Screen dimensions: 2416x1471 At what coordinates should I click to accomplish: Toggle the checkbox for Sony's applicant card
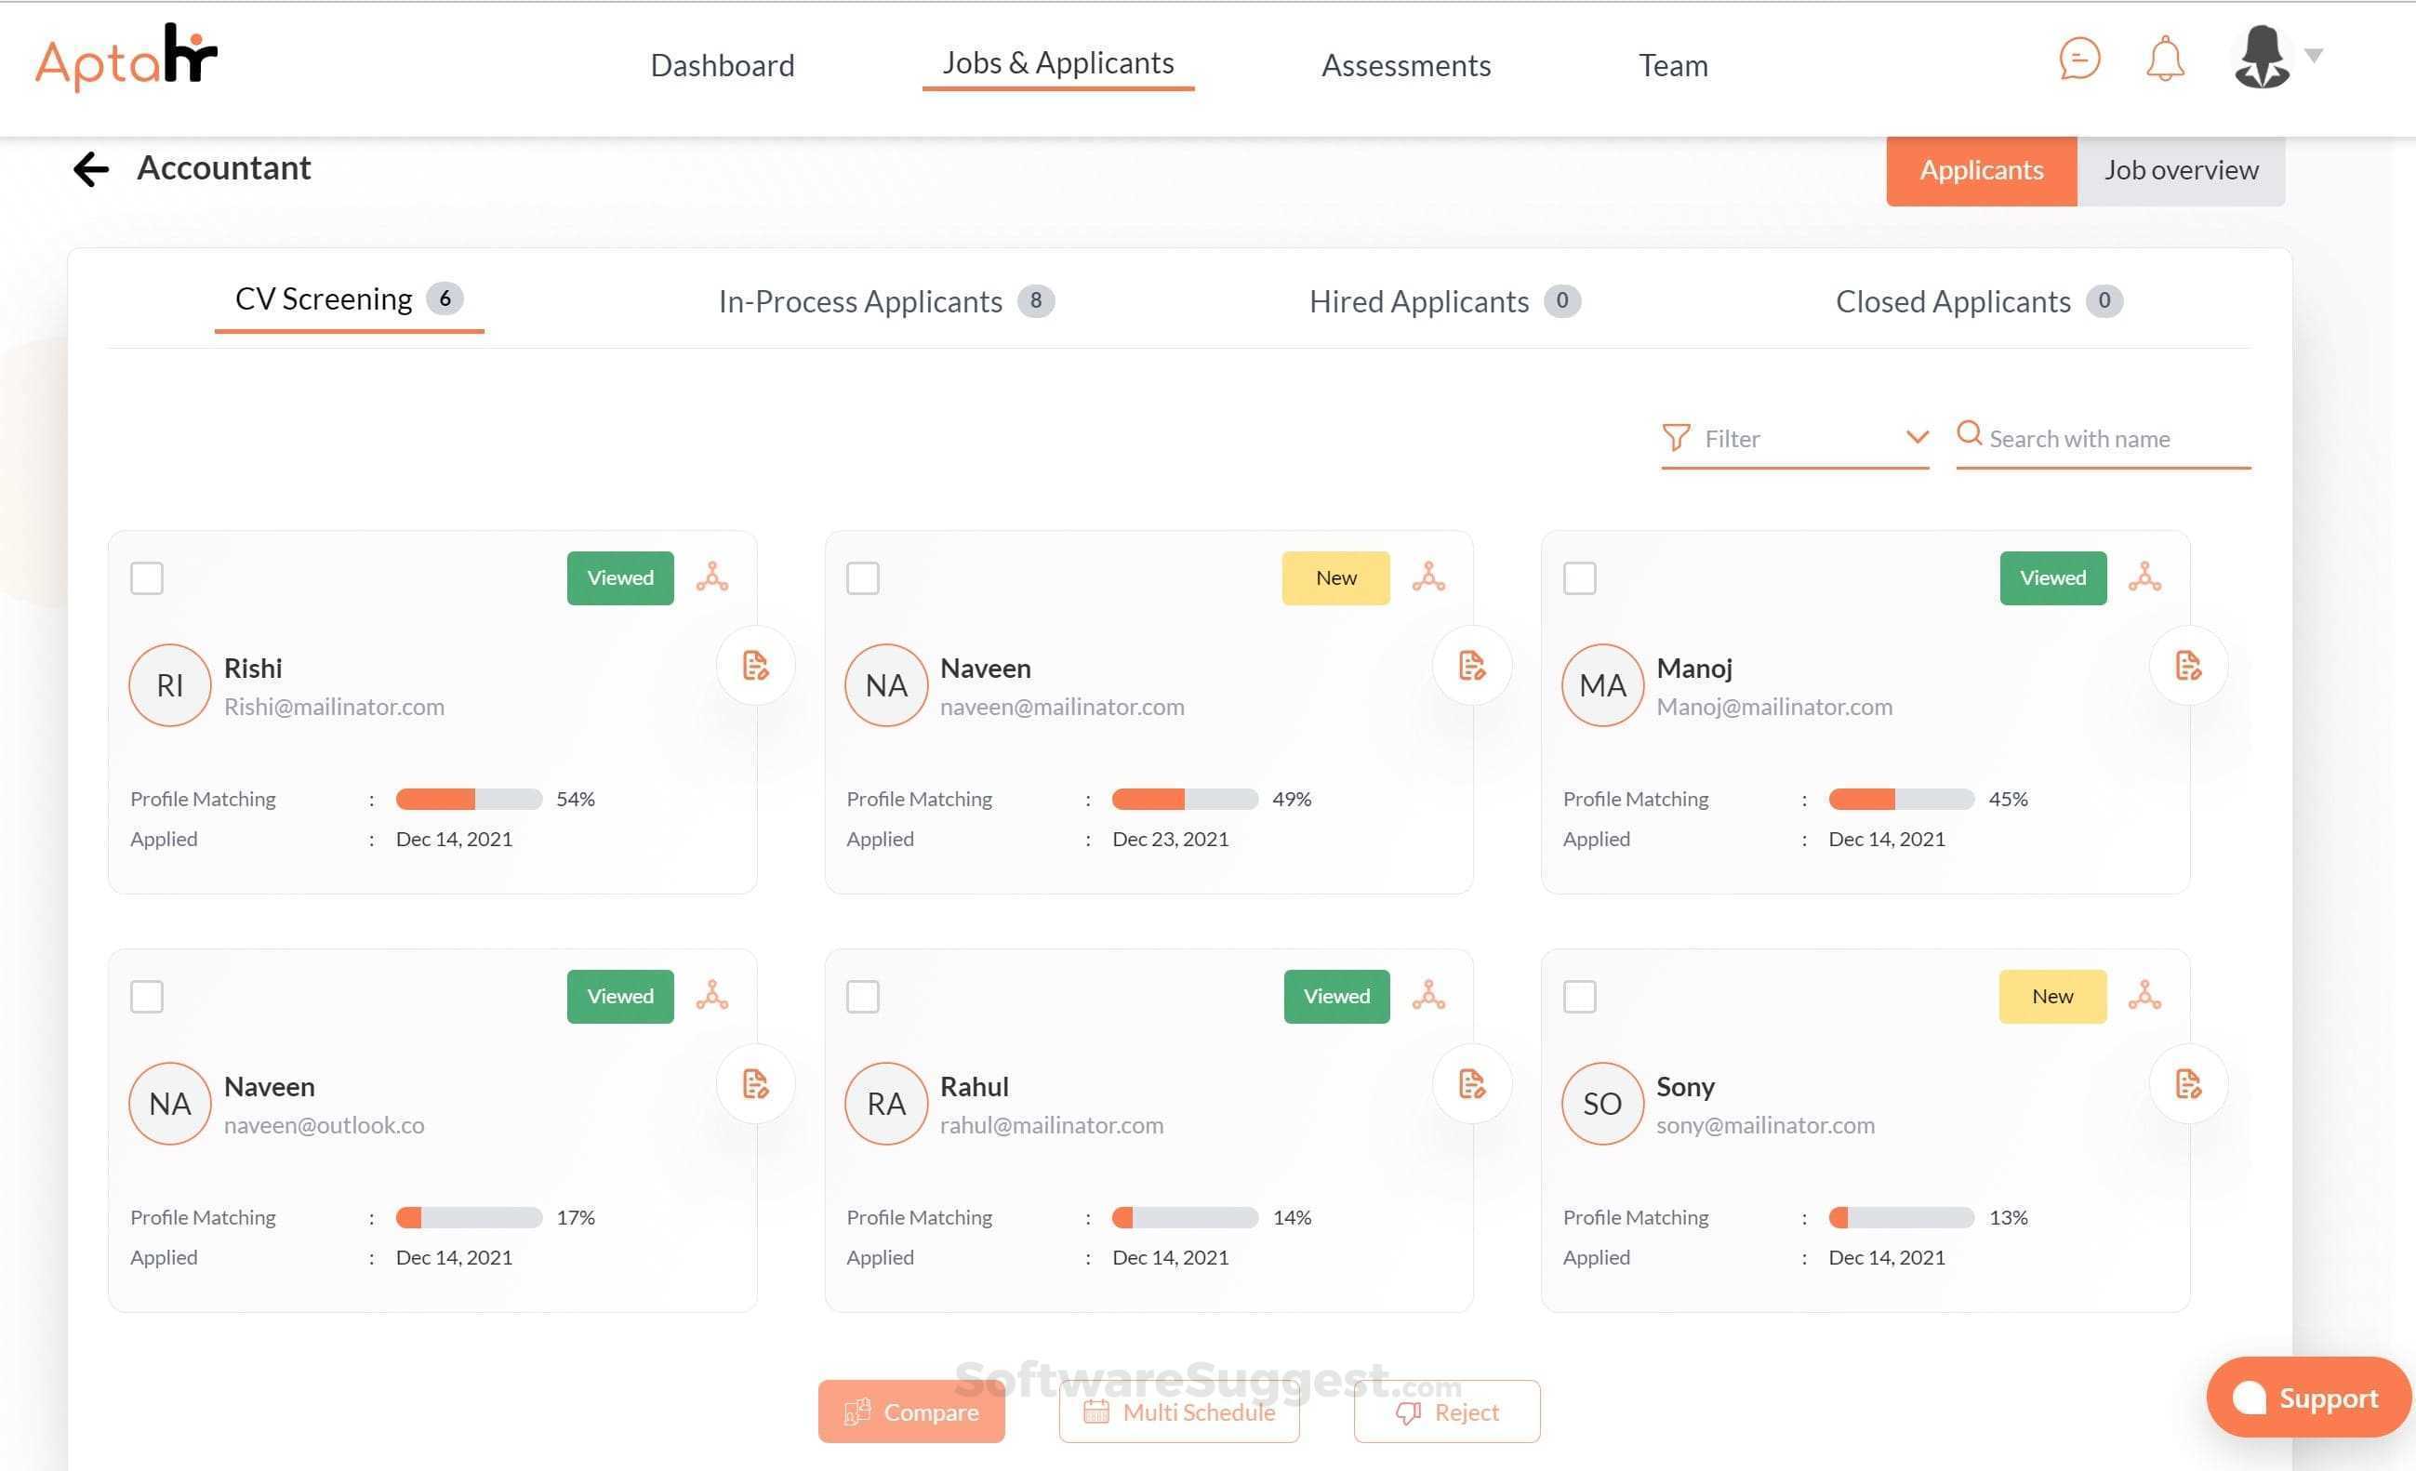(x=1577, y=995)
